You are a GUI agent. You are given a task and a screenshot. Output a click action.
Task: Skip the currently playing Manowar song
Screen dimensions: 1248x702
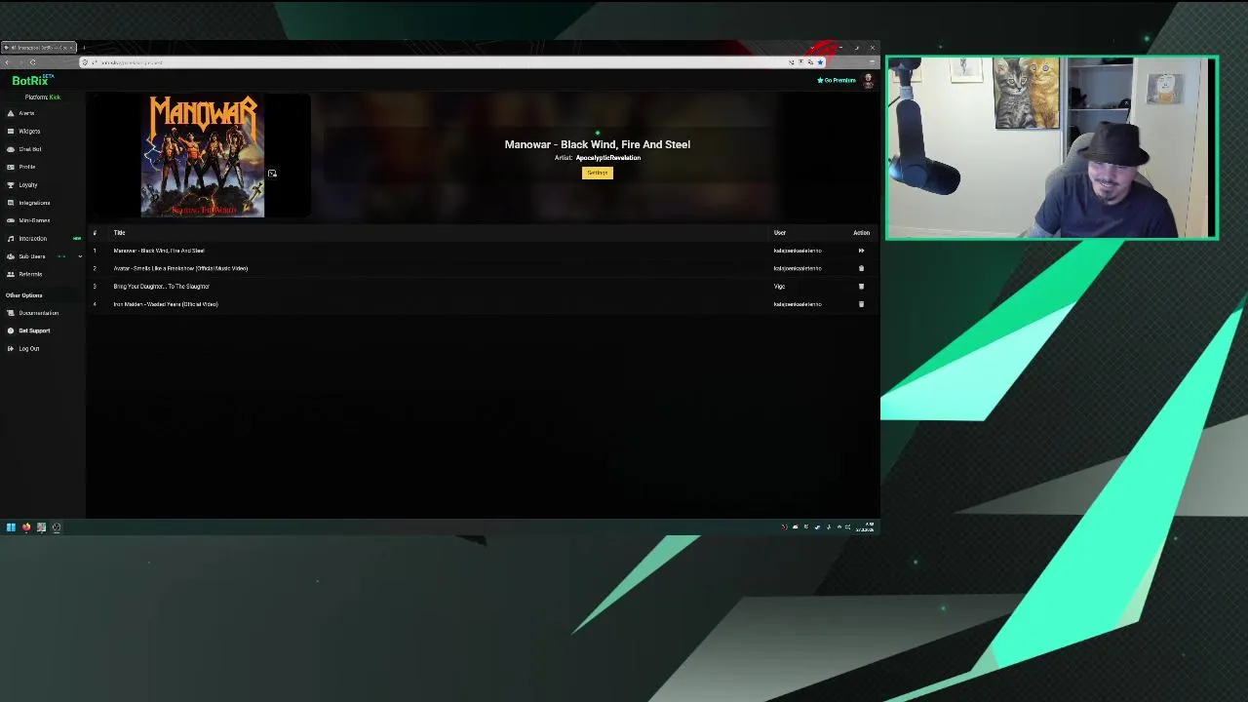coord(861,251)
